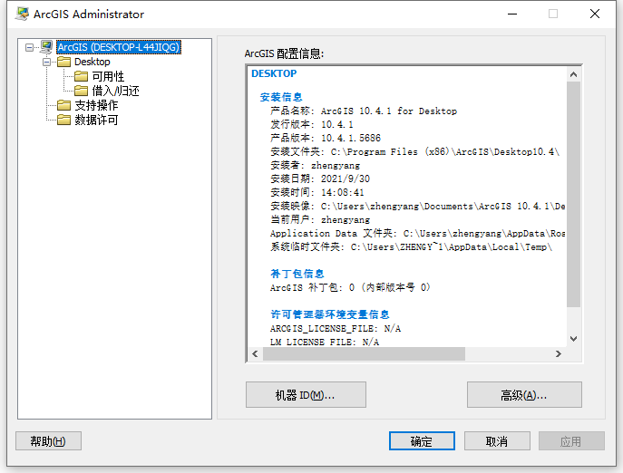Image resolution: width=623 pixels, height=473 pixels.
Task: Click the 数据许可 folder icon
Action: [x=63, y=120]
